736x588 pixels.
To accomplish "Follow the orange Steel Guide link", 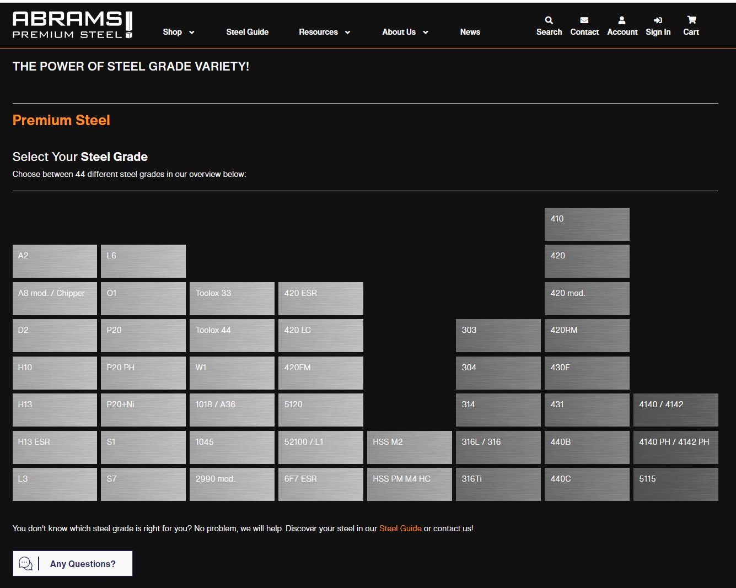I will [400, 528].
